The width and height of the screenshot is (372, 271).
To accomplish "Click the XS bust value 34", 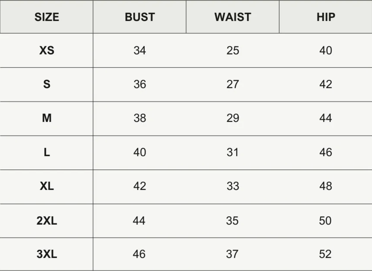I will 140,50.
